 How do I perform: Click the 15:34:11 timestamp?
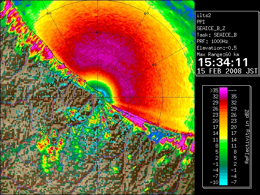(x=223, y=62)
